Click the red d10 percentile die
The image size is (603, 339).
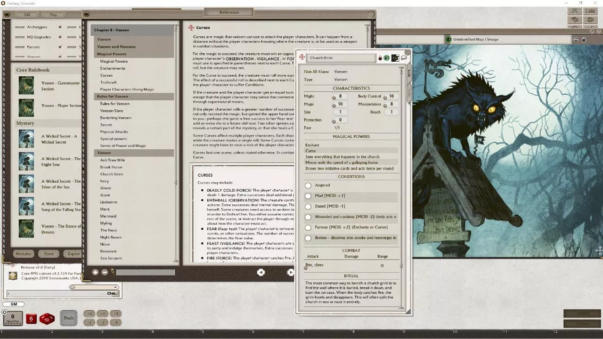coord(47,319)
